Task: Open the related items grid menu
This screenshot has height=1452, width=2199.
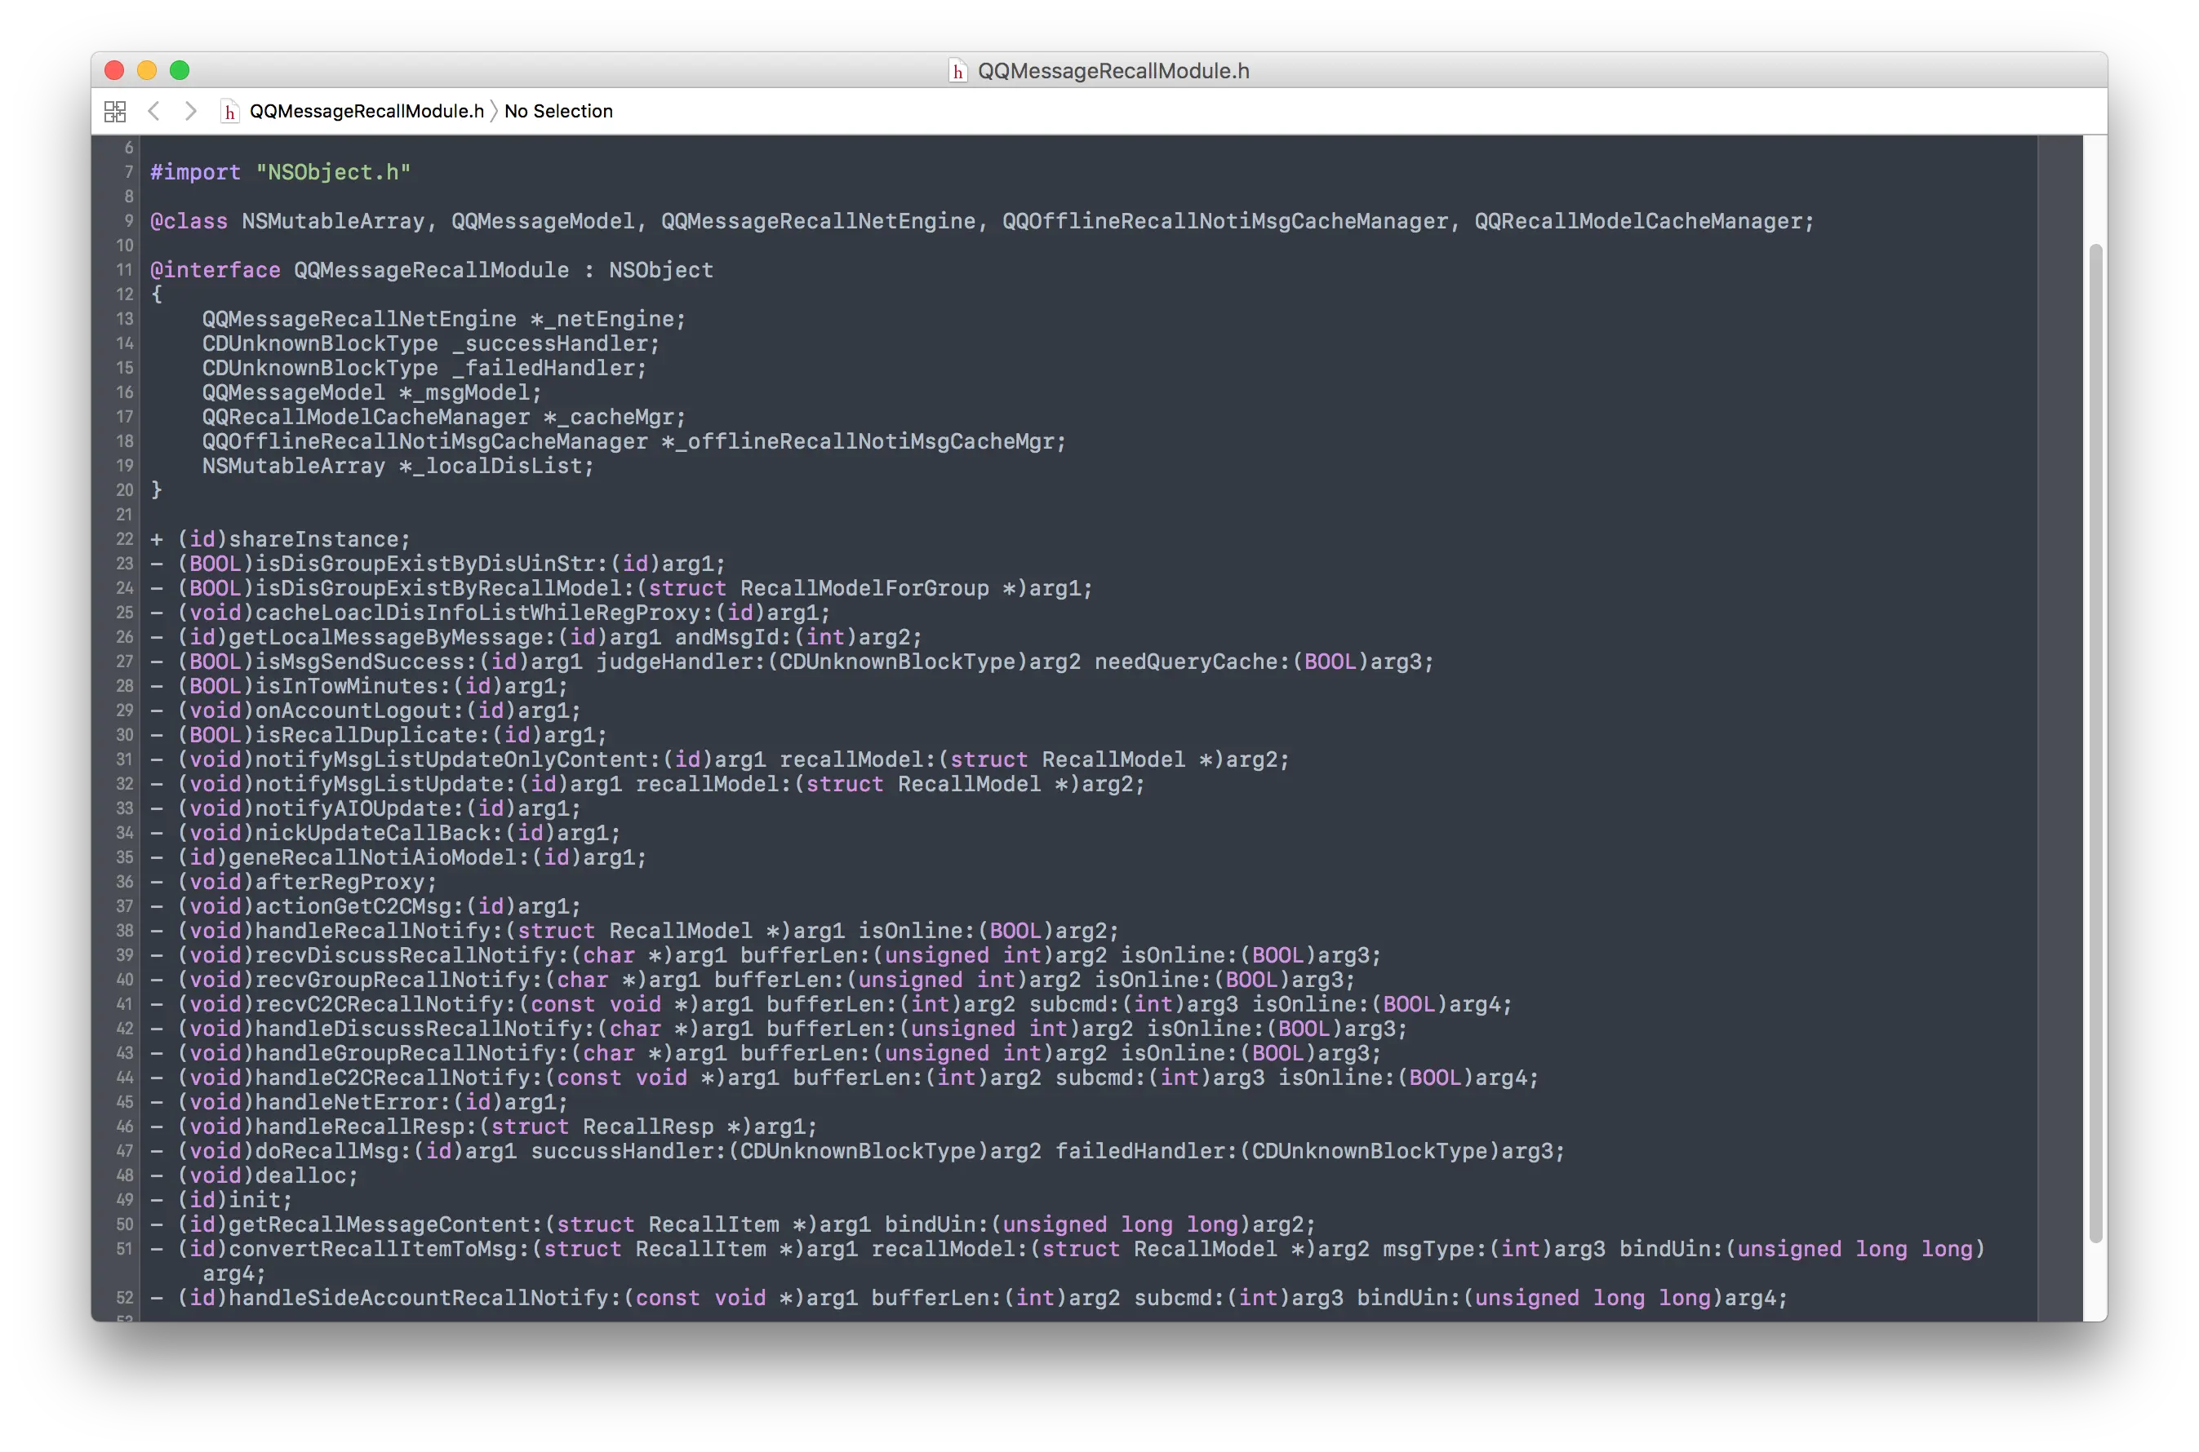Action: tap(115, 111)
